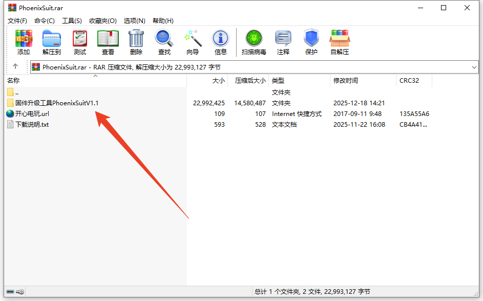Open 查找 (Find) magnifier tool
Screen dimensions: 483x301
[164, 42]
